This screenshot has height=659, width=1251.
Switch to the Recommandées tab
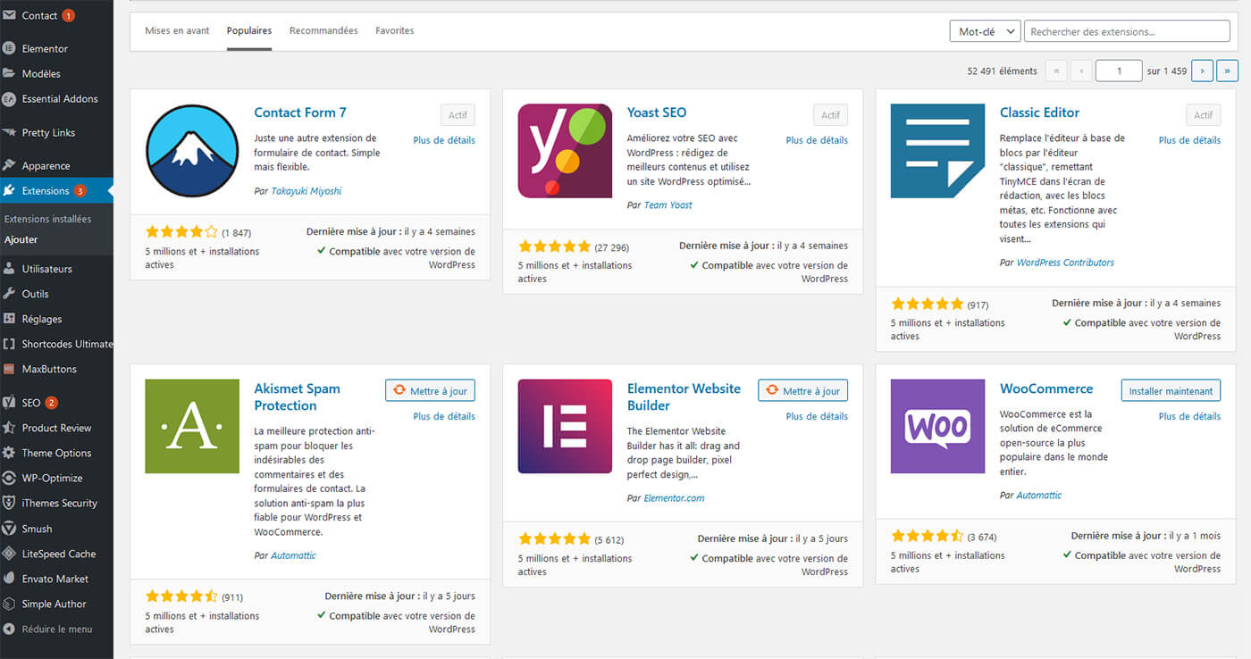(323, 30)
